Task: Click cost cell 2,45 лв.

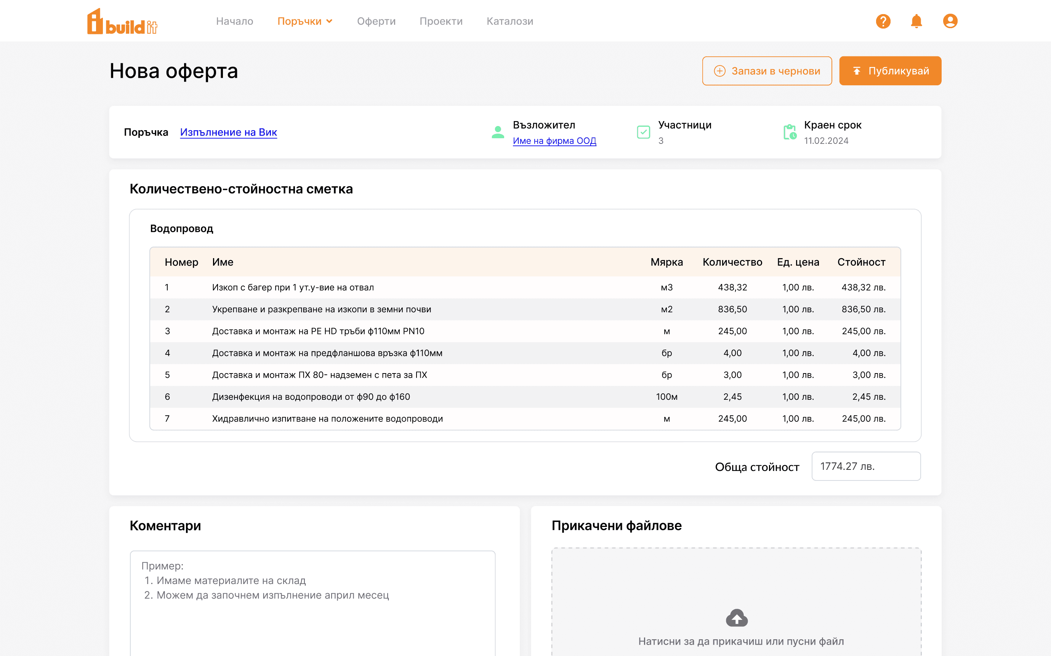Action: (869, 397)
